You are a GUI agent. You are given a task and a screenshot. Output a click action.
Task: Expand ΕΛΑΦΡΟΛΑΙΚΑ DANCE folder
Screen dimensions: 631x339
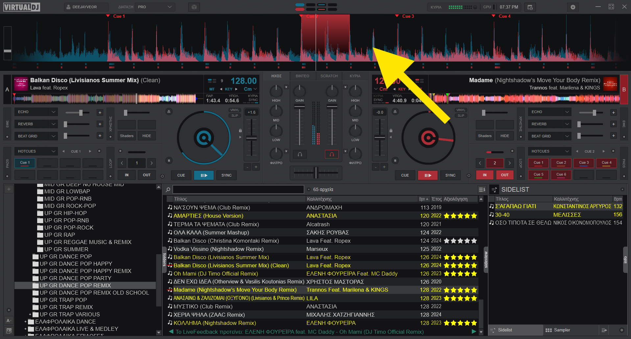click(25, 322)
